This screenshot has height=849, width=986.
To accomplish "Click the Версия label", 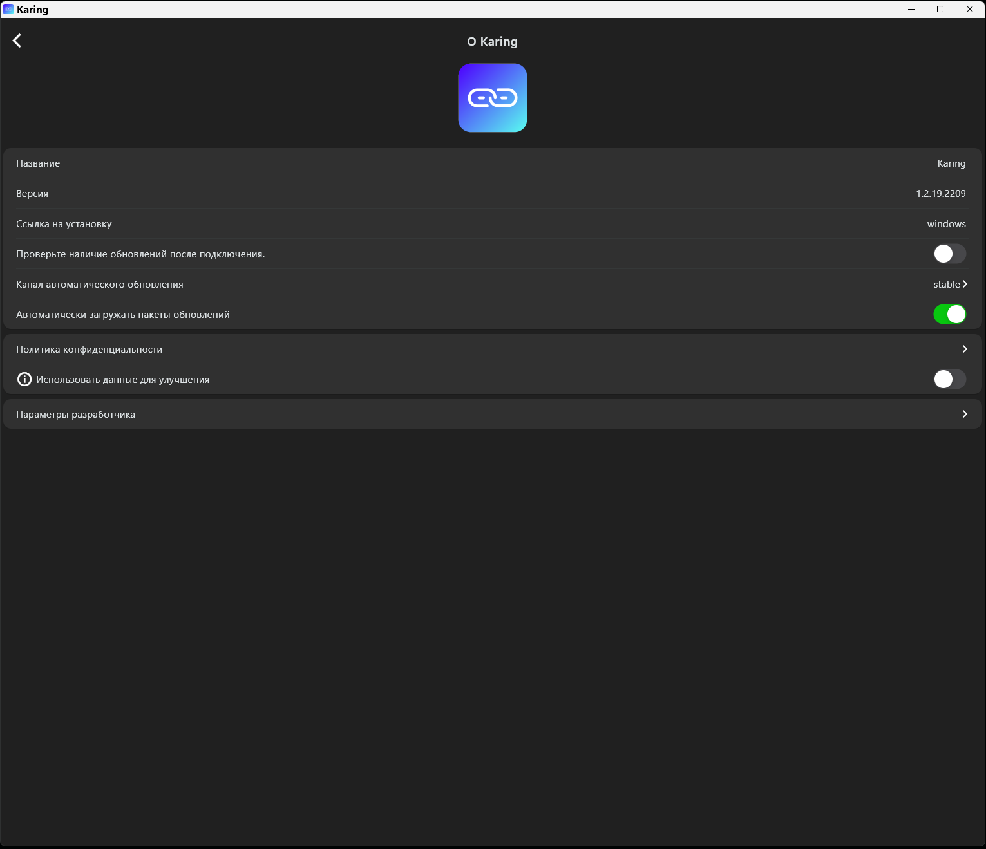I will (x=32, y=194).
